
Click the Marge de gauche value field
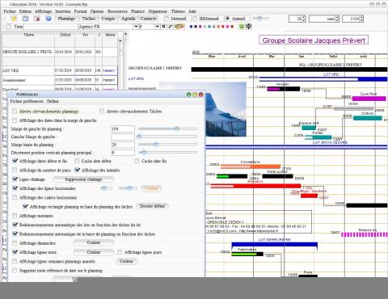point(123,128)
